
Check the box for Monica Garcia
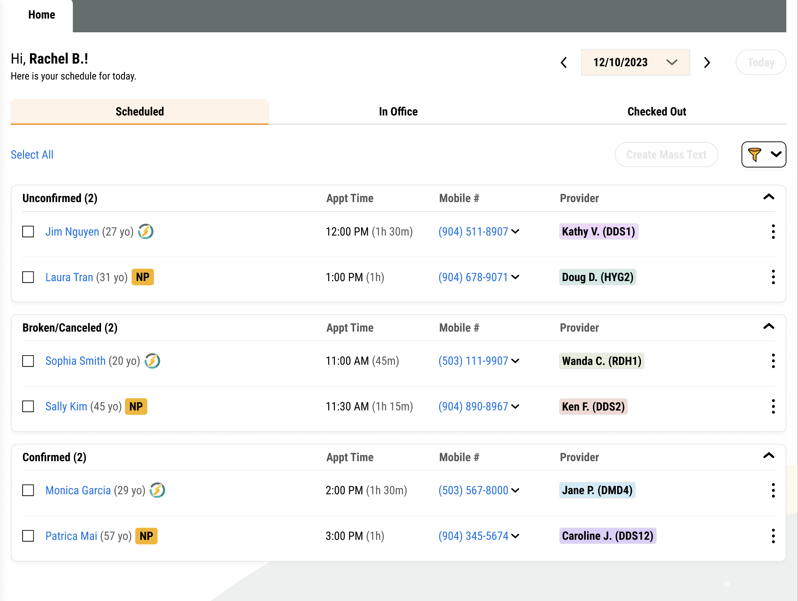(x=28, y=490)
